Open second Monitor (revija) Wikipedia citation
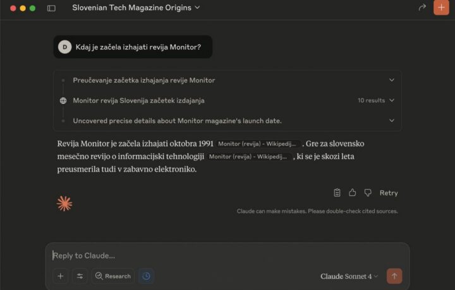Viewport: 455px width, 290px height. [248, 156]
